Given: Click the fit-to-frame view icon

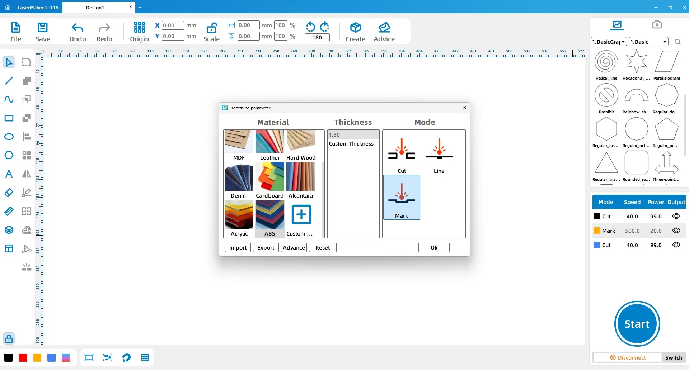Looking at the screenshot, I should (89, 357).
